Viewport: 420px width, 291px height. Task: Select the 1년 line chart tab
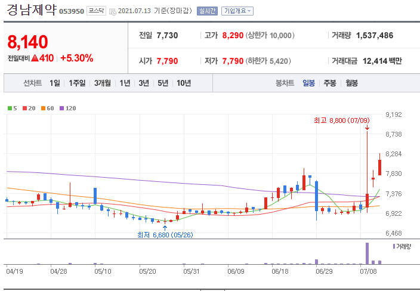(125, 83)
